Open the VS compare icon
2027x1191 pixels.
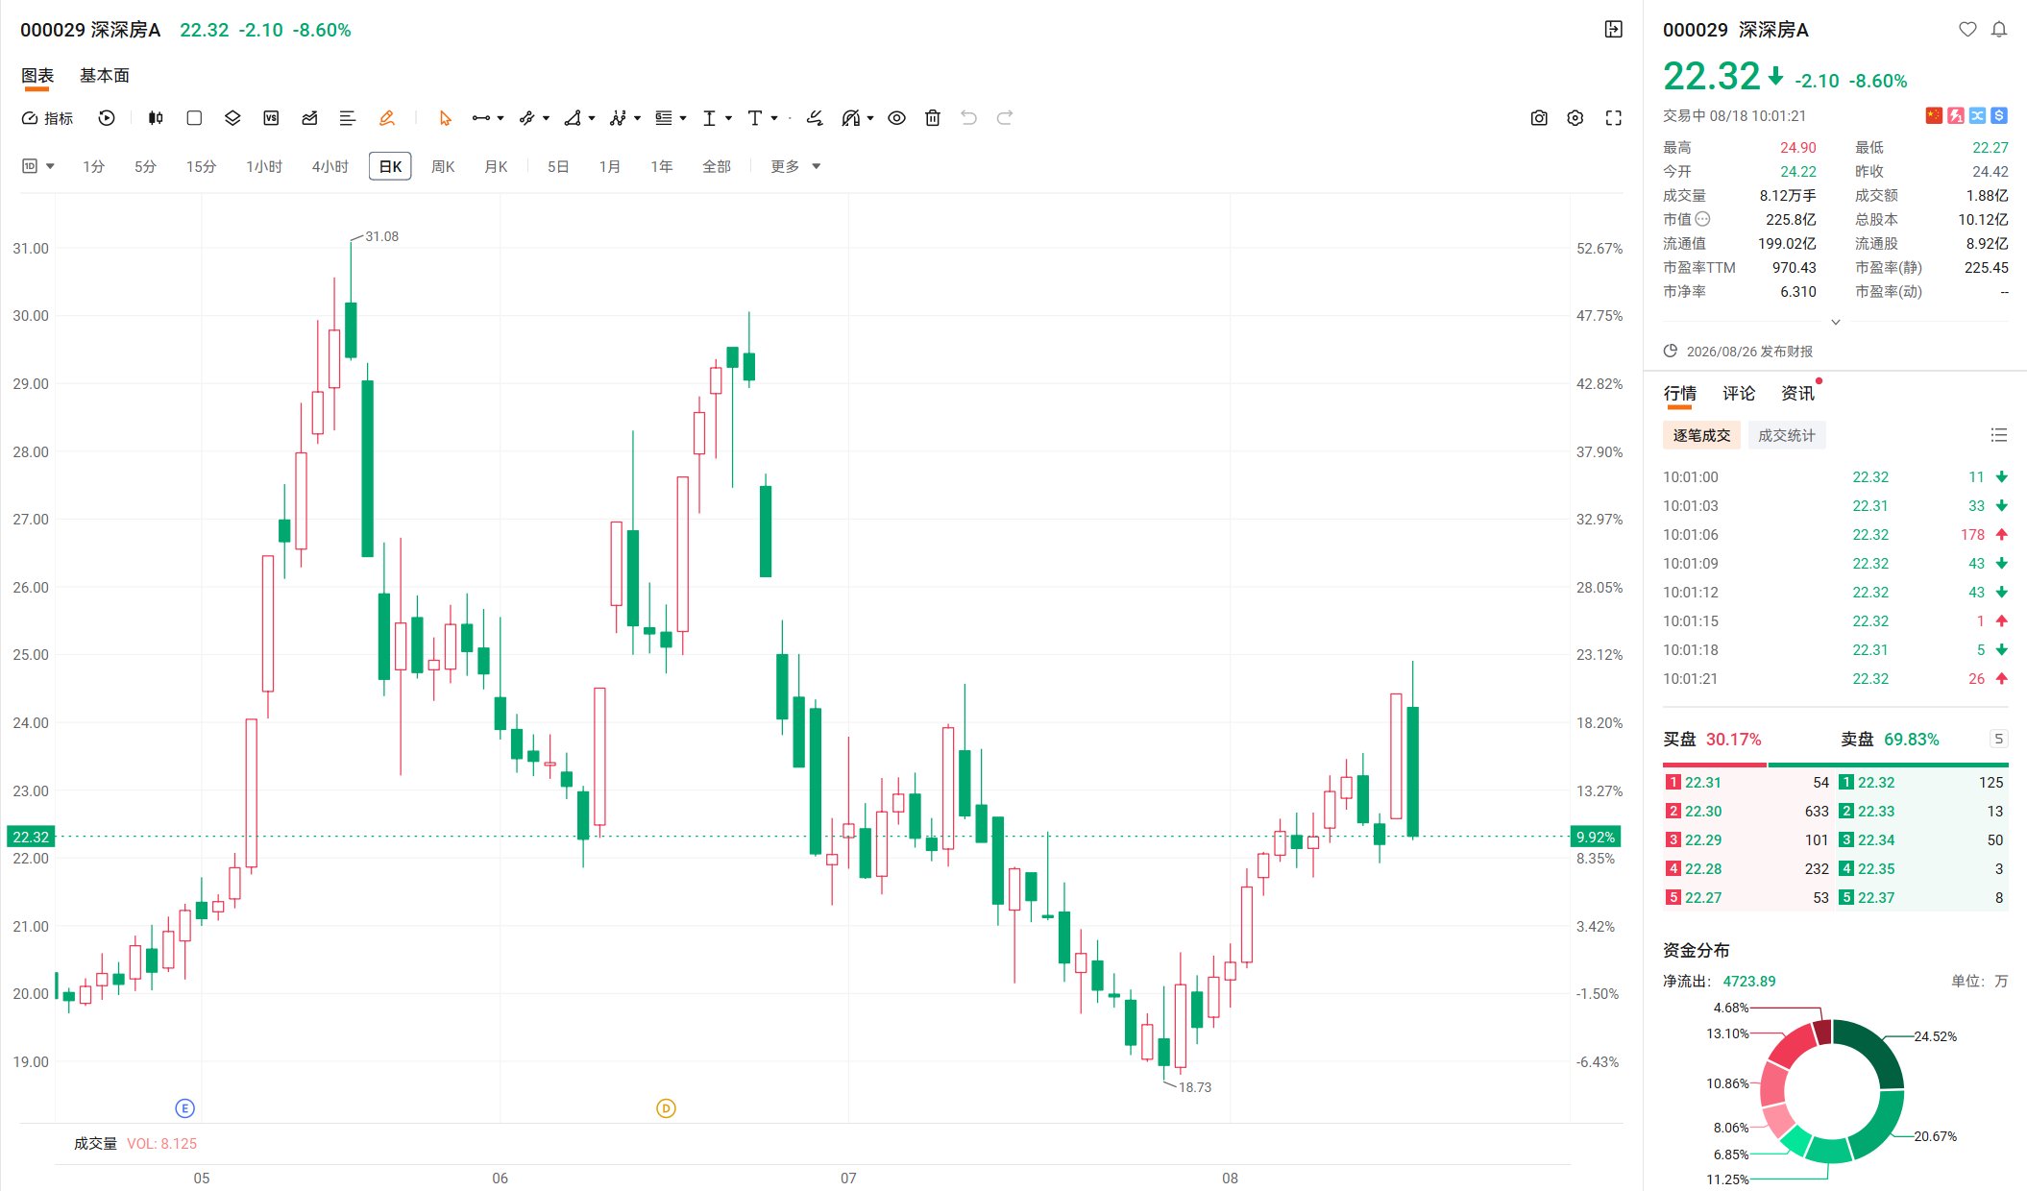pyautogui.click(x=271, y=118)
